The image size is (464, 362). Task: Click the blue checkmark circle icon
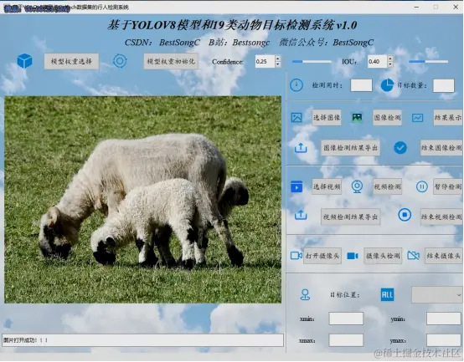coord(400,147)
